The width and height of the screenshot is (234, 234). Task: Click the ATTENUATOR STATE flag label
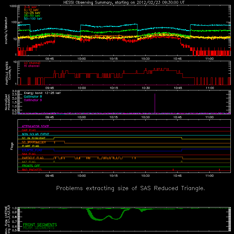pyautogui.click(x=35, y=126)
